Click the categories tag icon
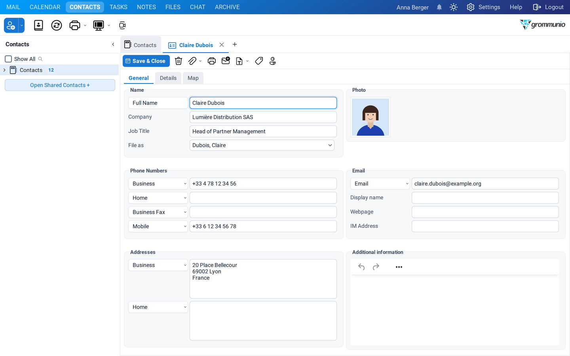This screenshot has height=356, width=570. 259,61
